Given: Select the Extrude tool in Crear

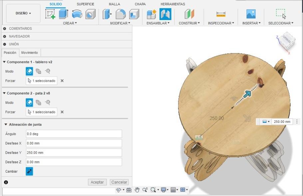Looking at the screenshot, I should [x=64, y=14].
